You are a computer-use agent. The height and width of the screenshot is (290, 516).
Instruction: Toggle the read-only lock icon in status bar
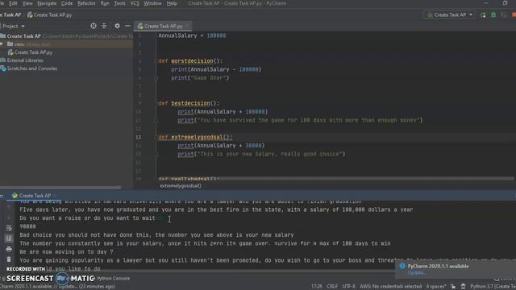point(453,287)
